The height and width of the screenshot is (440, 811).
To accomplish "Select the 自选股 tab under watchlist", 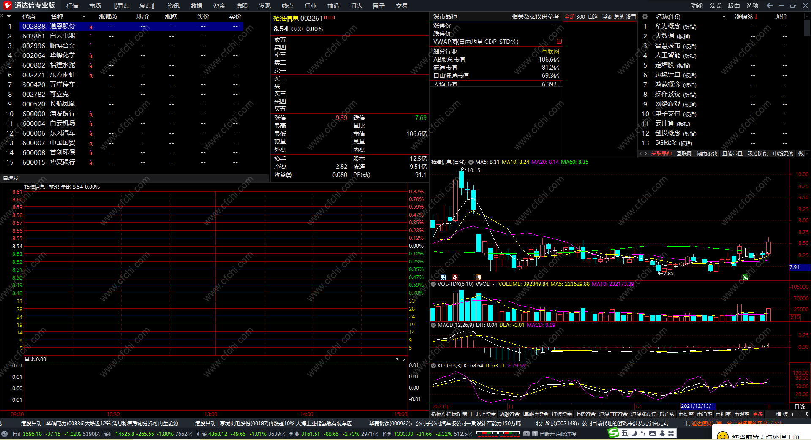I will coord(11,178).
